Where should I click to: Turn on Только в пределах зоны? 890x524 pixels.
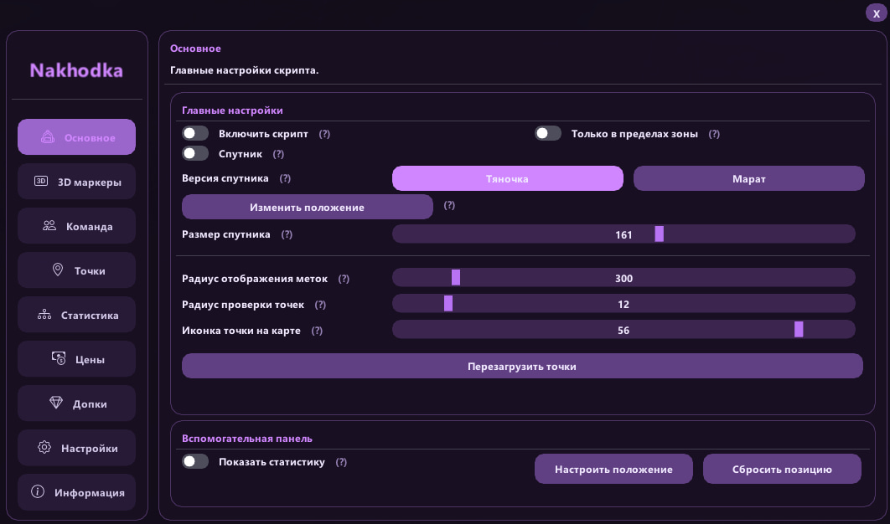pos(548,133)
